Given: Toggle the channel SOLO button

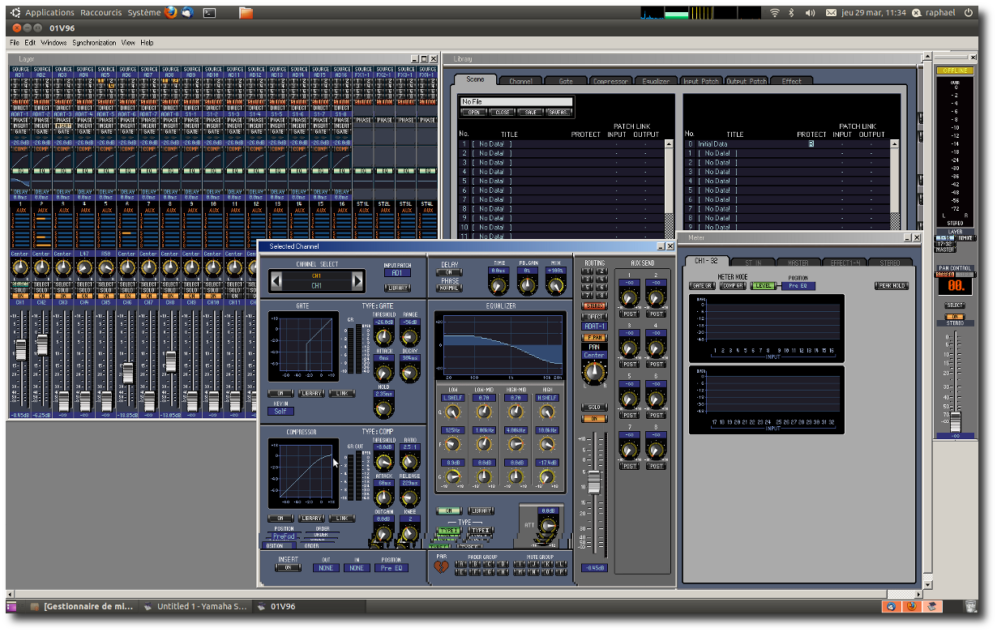Looking at the screenshot, I should point(594,408).
